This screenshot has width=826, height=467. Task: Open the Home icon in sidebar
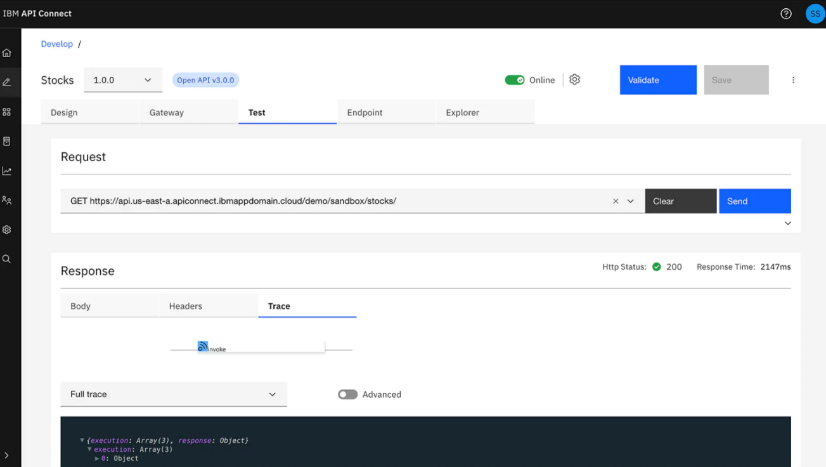click(7, 53)
